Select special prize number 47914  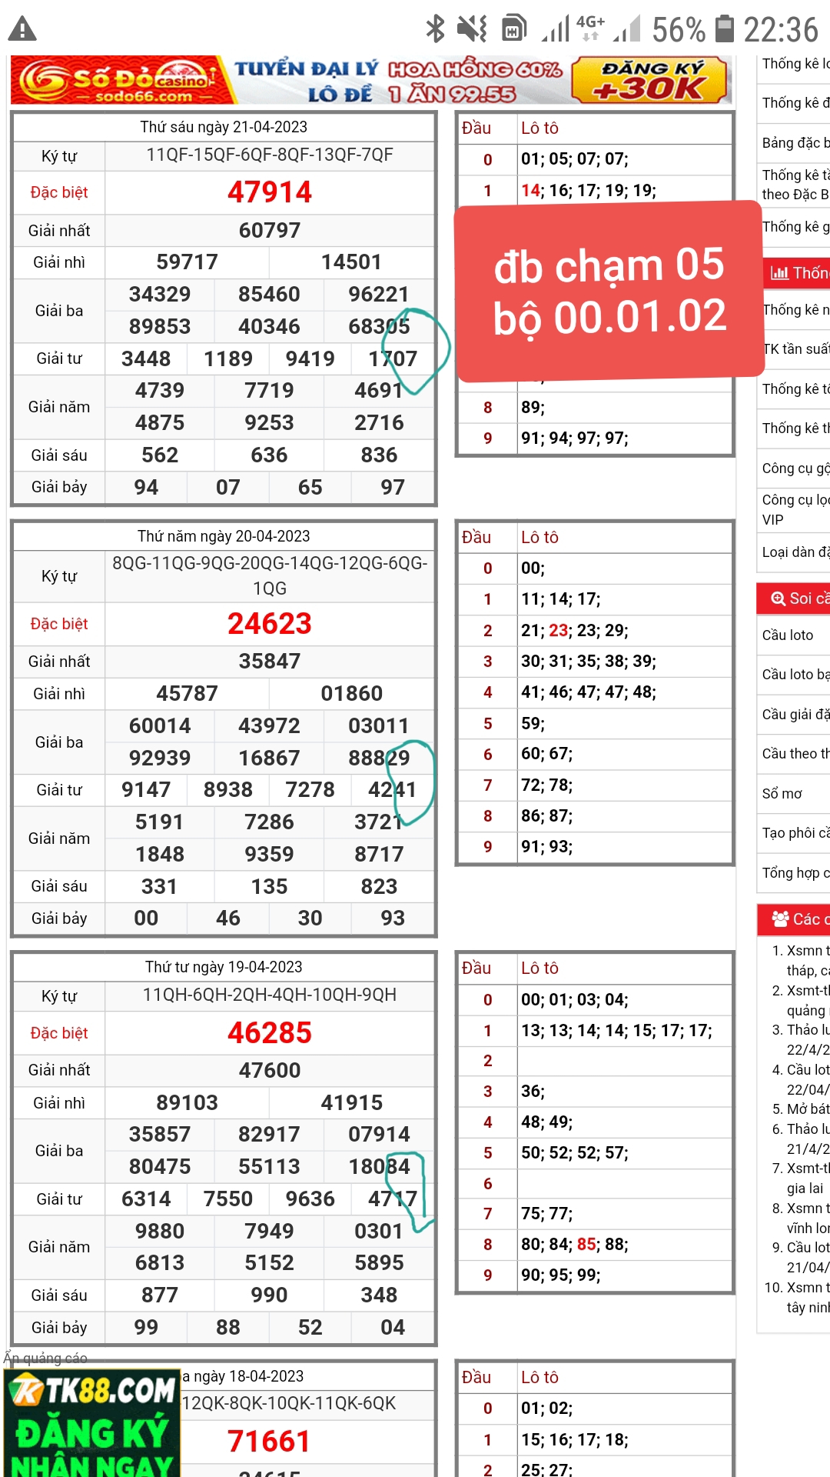tap(270, 192)
